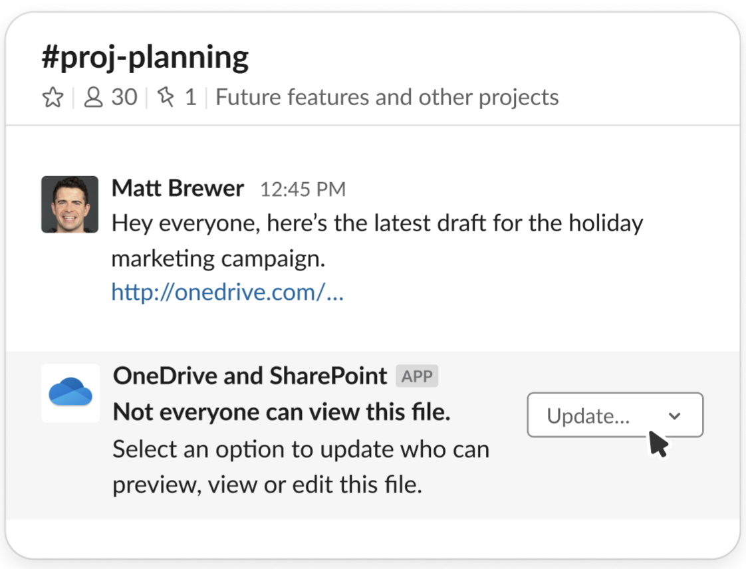Viewport: 746px width, 569px height.
Task: Open the #proj-planning channel title
Action: 145,58
